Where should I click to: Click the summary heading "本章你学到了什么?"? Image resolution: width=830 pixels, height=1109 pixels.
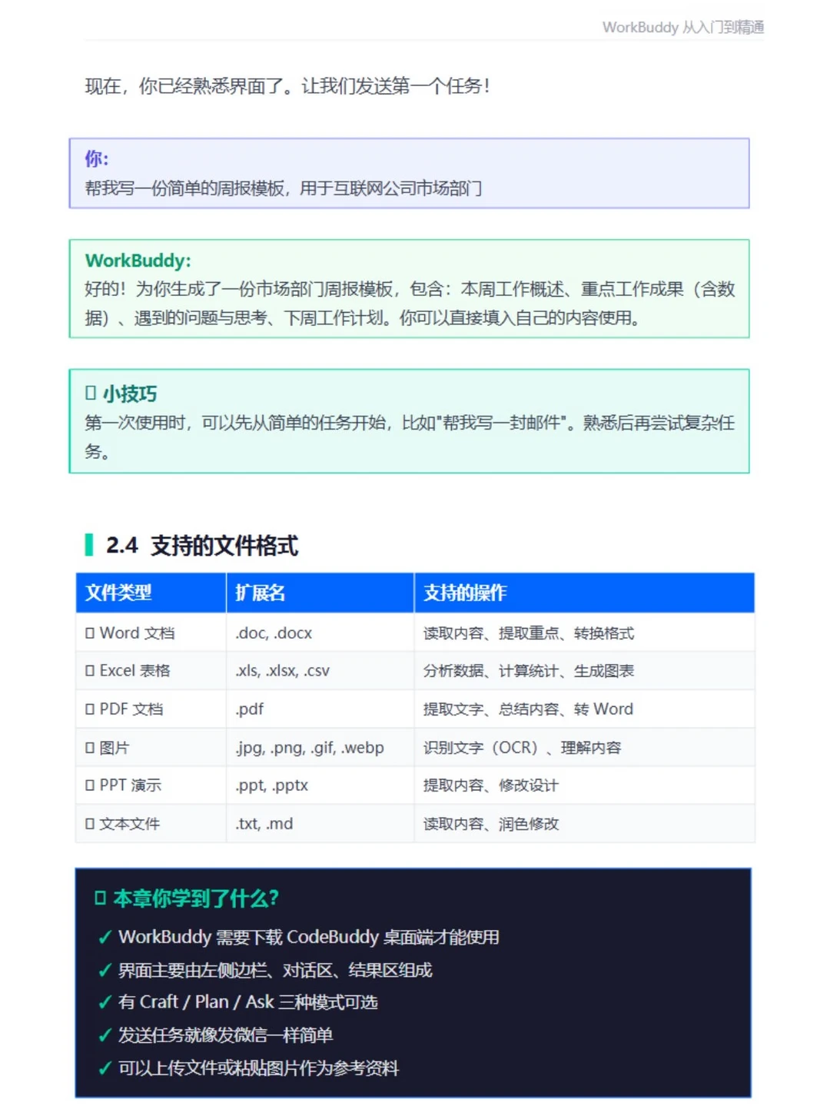[196, 898]
